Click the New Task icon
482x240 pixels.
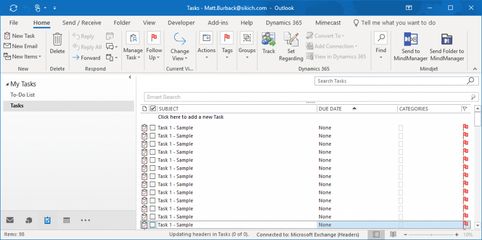click(7, 36)
